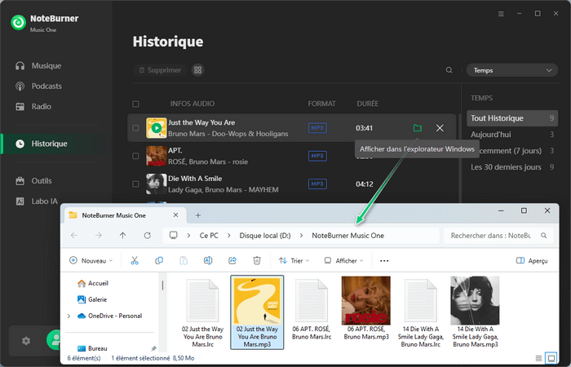Expand chevron after Ce PC in breadcrumb
Image resolution: width=571 pixels, height=367 pixels.
pyautogui.click(x=228, y=236)
